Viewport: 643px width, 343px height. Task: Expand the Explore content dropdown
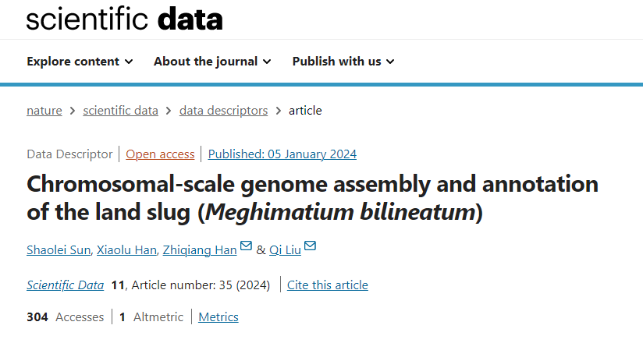(x=80, y=62)
